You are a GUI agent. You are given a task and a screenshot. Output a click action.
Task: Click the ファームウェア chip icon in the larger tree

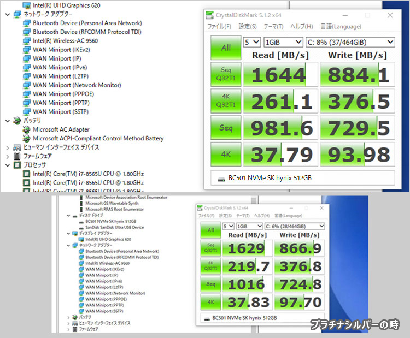[x=17, y=156]
